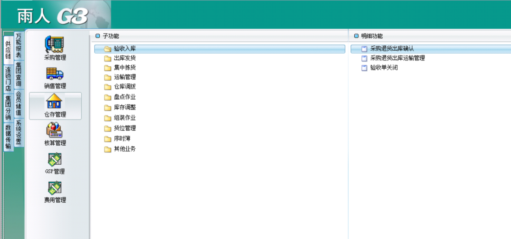Image resolution: width=511 pixels, height=239 pixels.
Task: Open the 销售管理 truck icon module
Action: tap(55, 78)
